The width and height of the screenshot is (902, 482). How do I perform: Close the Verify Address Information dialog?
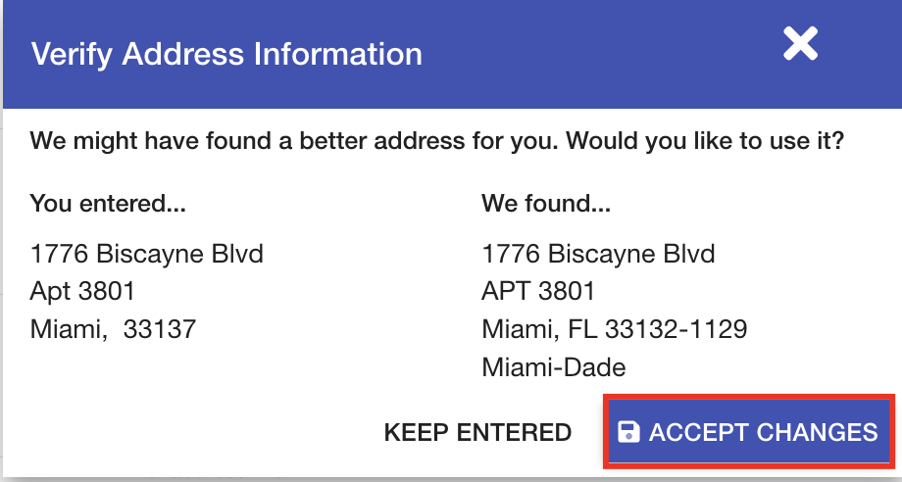pyautogui.click(x=800, y=44)
